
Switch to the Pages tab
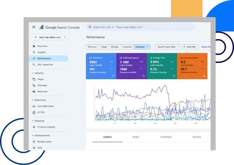136,137
